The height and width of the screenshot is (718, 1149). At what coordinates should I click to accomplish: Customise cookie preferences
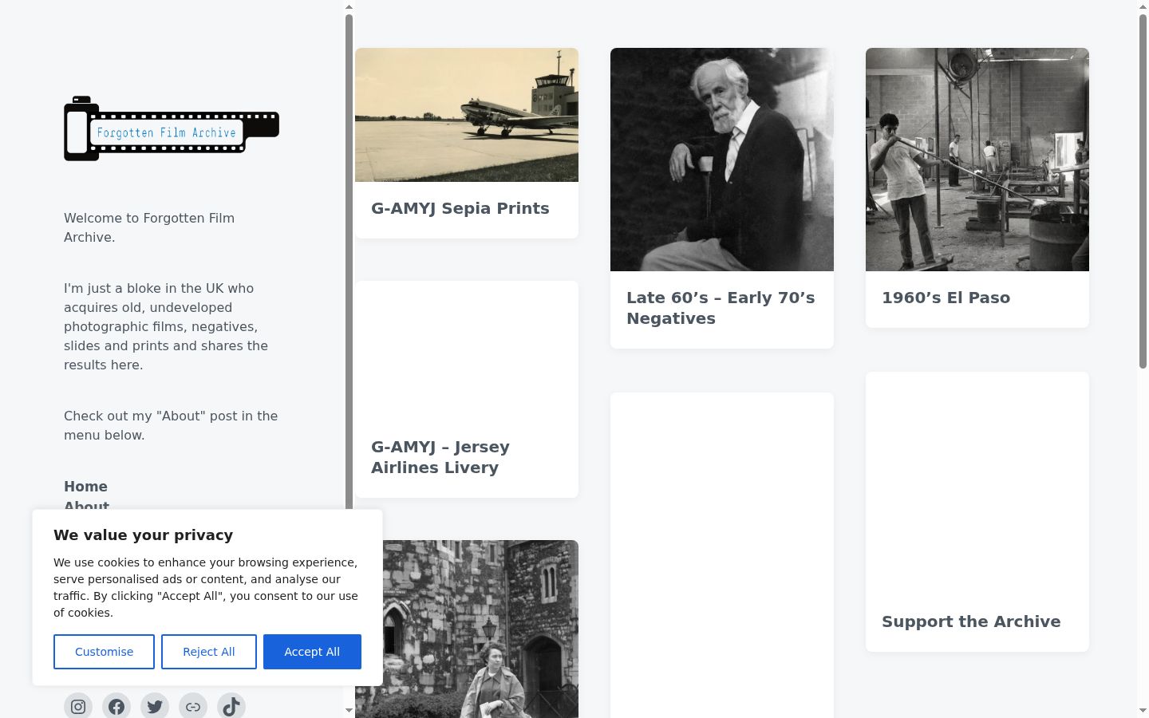click(x=104, y=652)
